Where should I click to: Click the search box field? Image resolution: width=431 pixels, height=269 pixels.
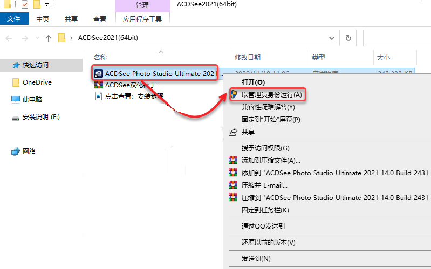pos(397,38)
